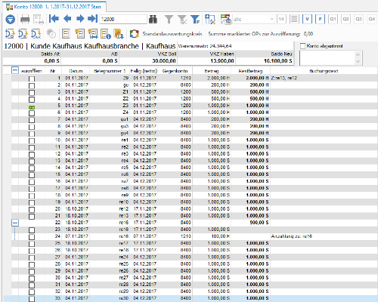Click the third D arrow document icon
378x302 pixels.
coord(36,34)
